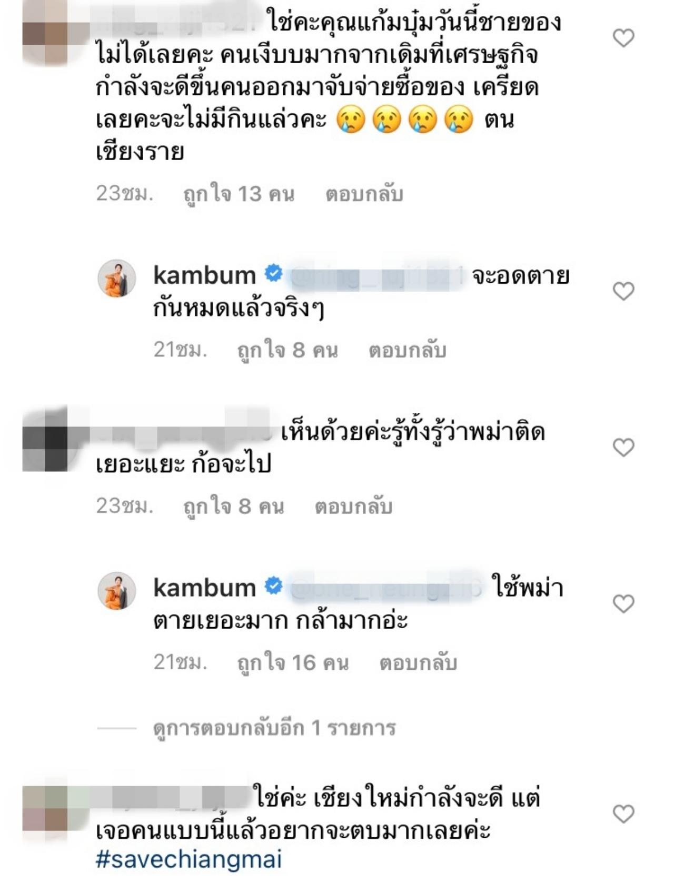Click kambum's verified badge in second reply
The image size is (674, 882).
pos(273,586)
